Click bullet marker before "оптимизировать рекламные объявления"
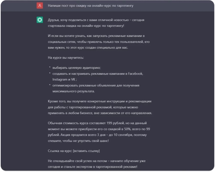This screenshot has width=215, height=172. [50, 85]
